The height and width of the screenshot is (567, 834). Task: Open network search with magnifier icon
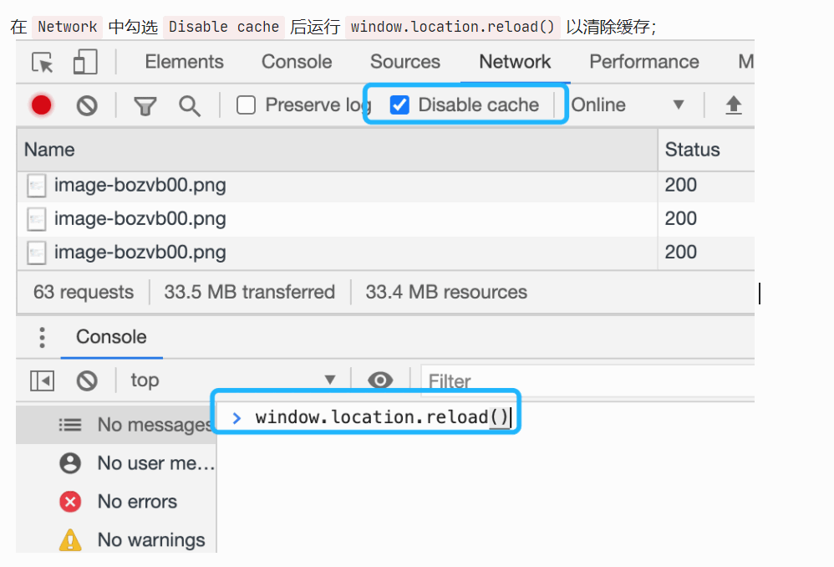[x=190, y=105]
